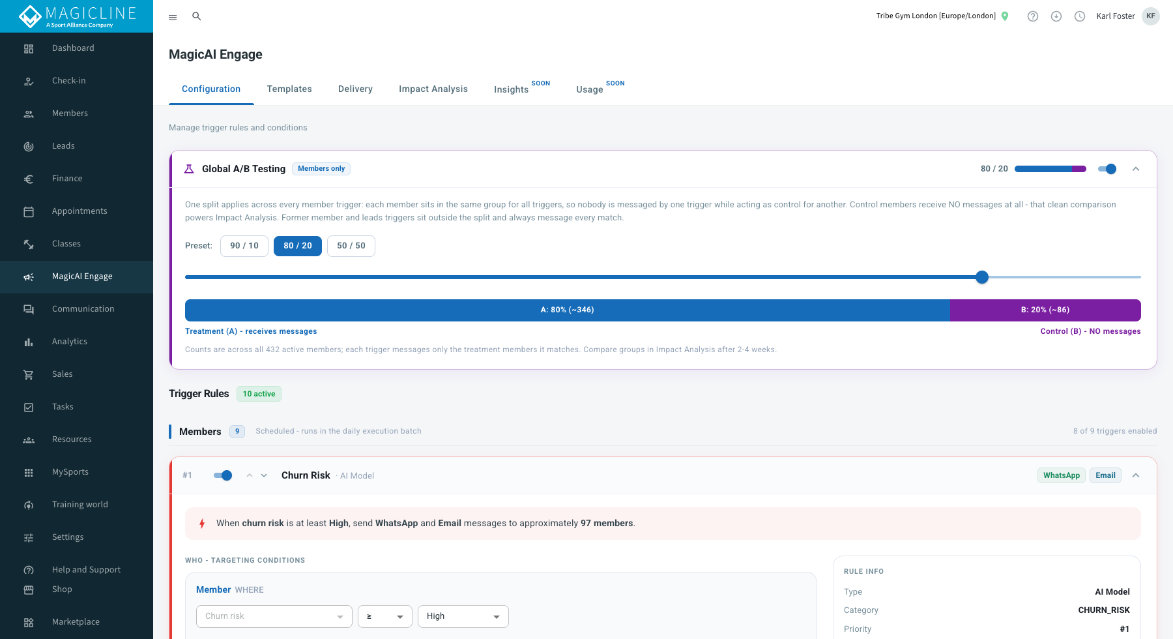Viewport: 1173px width, 639px height.
Task: Open the Insights tab
Action: 521,88
